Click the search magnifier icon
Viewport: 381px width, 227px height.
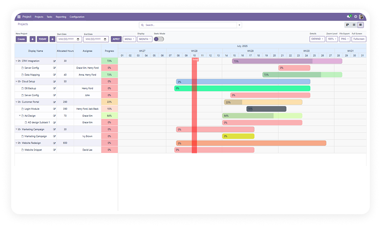[142, 25]
